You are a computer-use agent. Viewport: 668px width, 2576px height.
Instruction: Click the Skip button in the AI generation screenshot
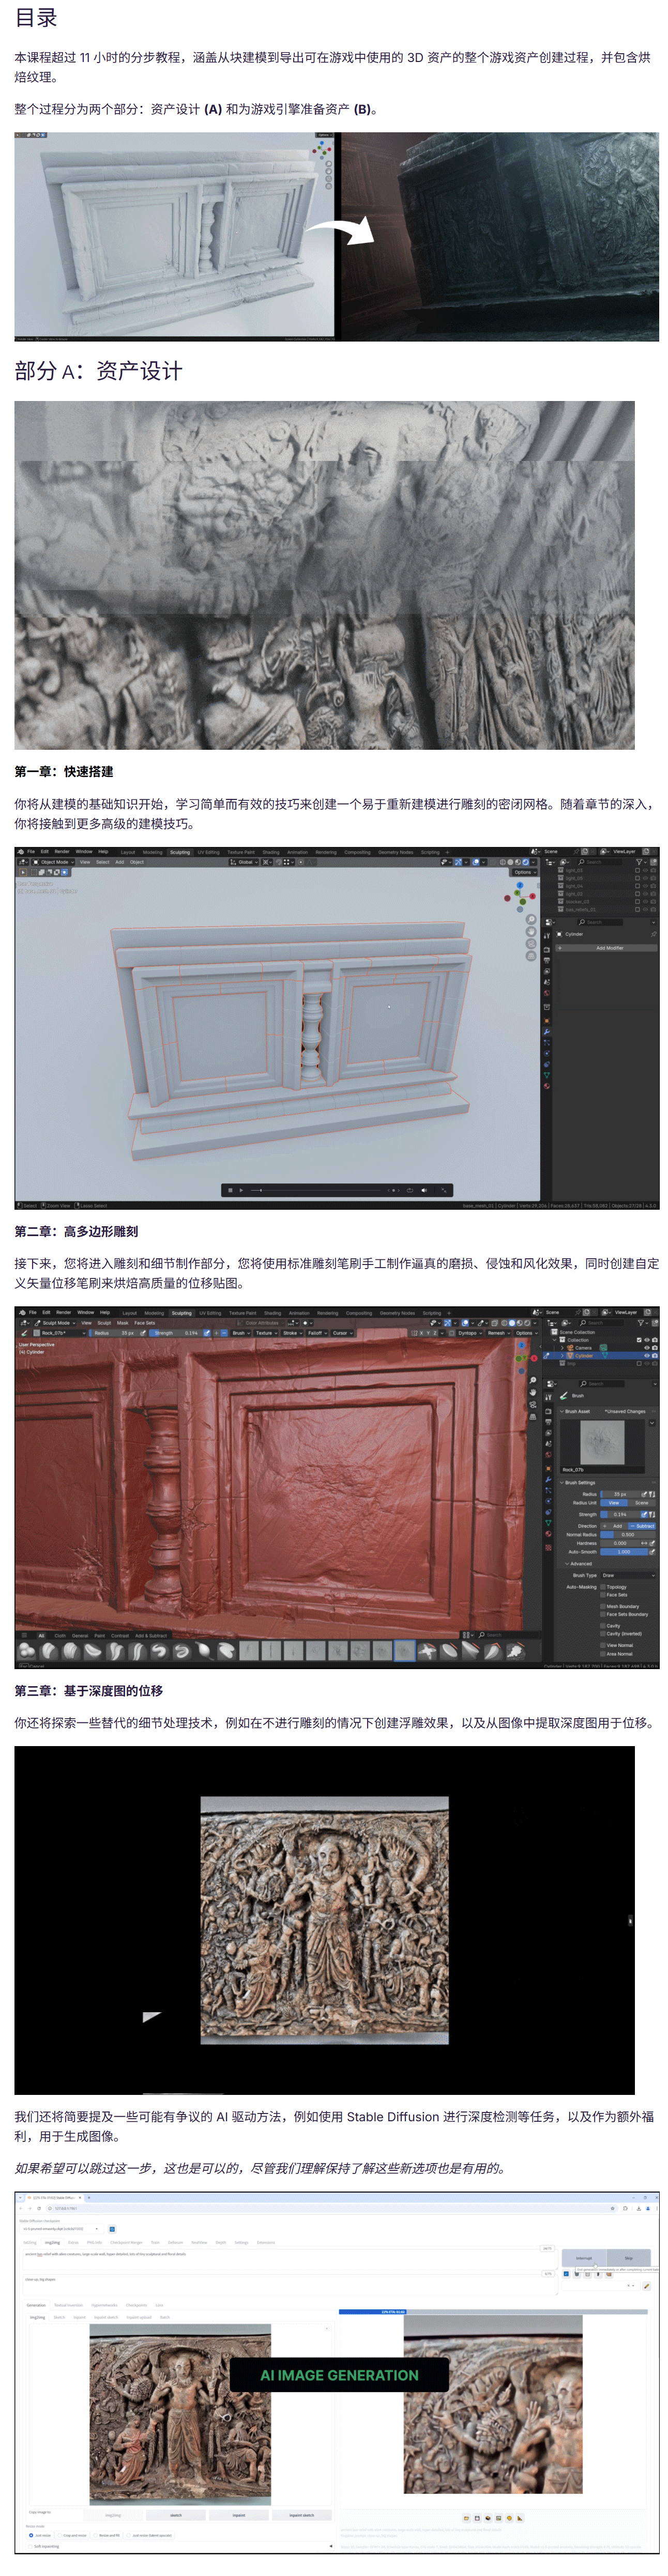[629, 2258]
